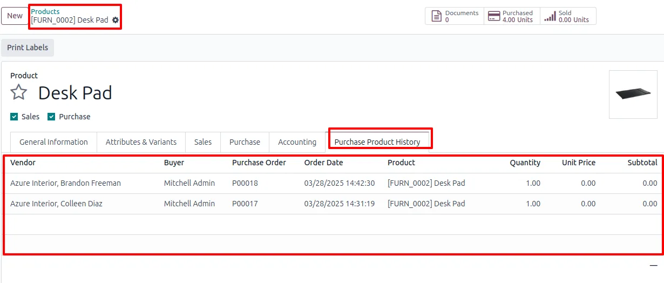664x283 pixels.
Task: View Sold 0.00 Units stat
Action: point(568,16)
